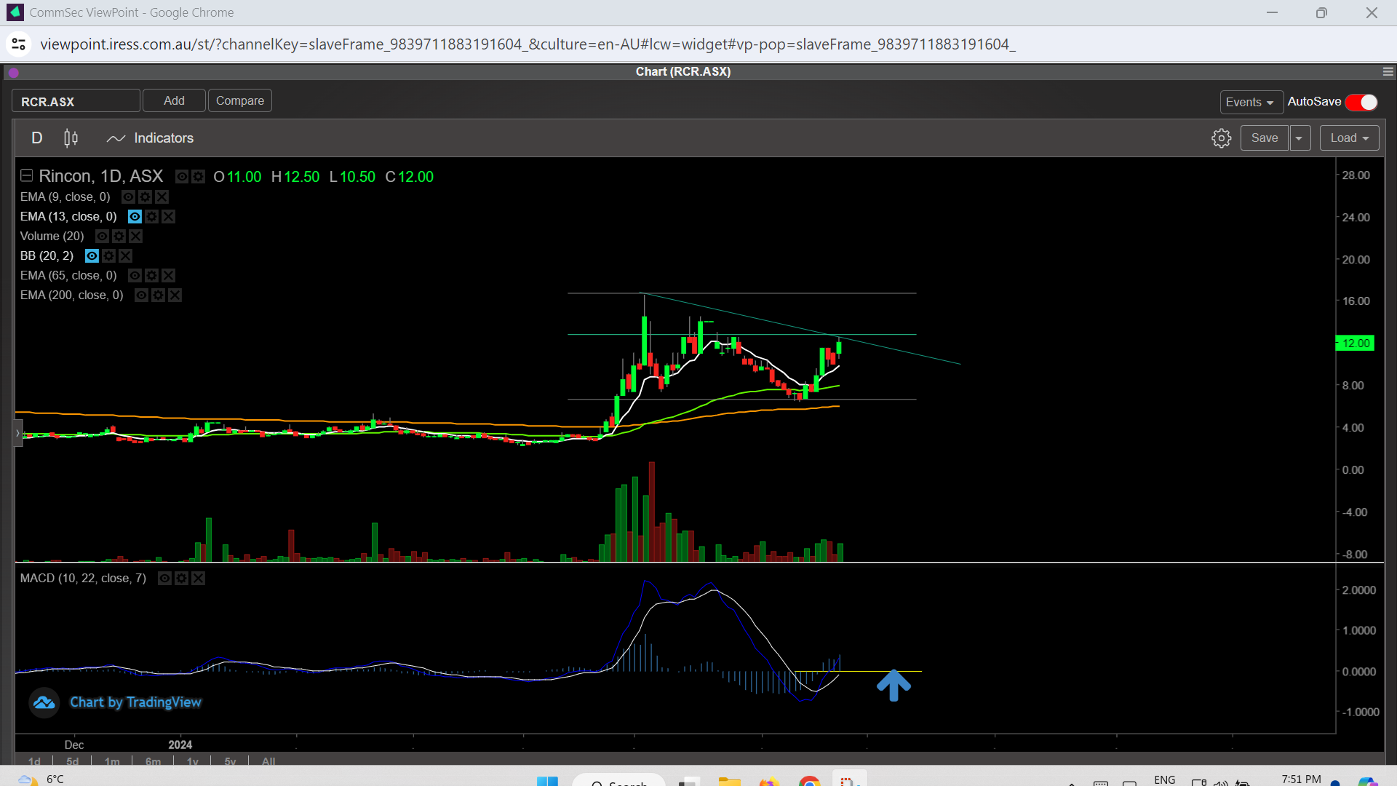Toggle Volume (20) visibility eye

(x=102, y=237)
